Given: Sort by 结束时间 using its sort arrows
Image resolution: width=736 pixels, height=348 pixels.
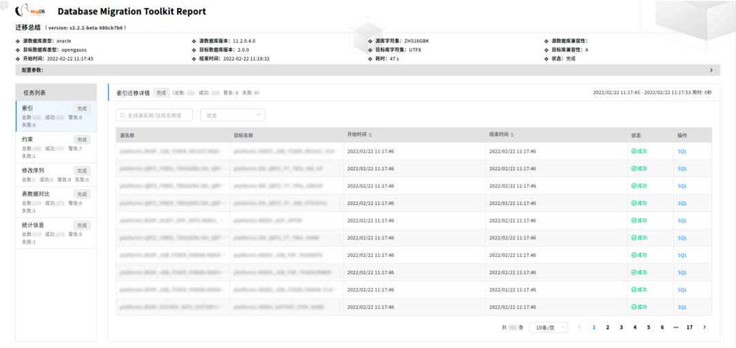Looking at the screenshot, I should coord(512,135).
